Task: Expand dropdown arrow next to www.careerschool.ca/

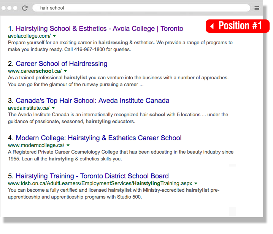Action: [65, 71]
